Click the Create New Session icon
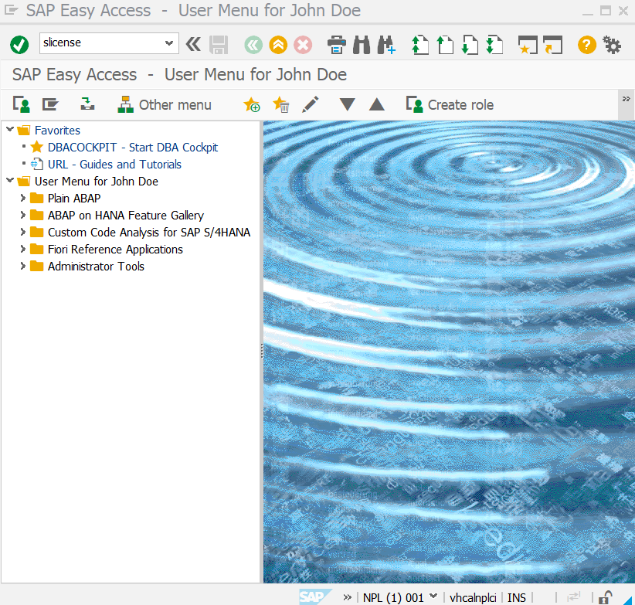 (x=528, y=45)
